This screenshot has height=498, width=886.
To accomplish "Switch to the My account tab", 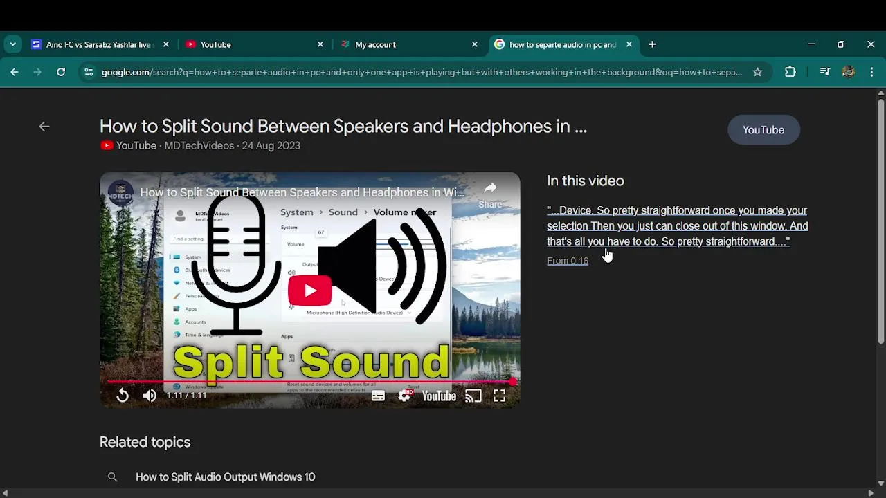I will tap(408, 44).
